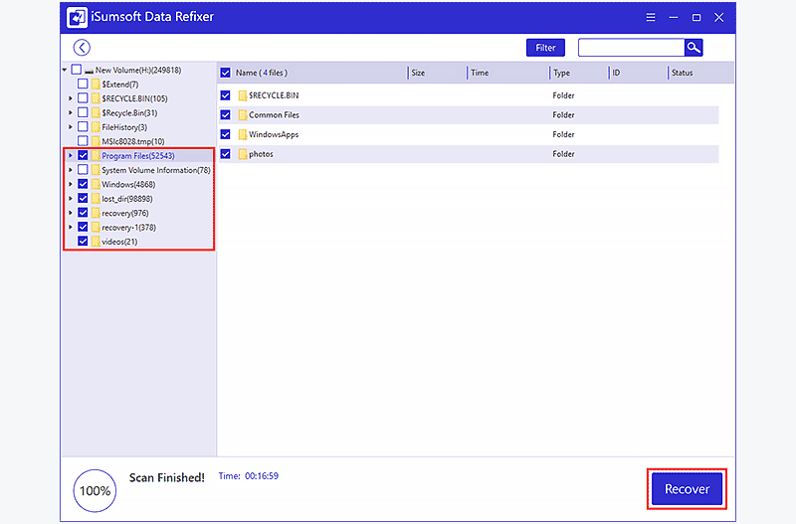Expand the lost_dir(98898) tree node
Screen dimensions: 796x524
(x=71, y=198)
